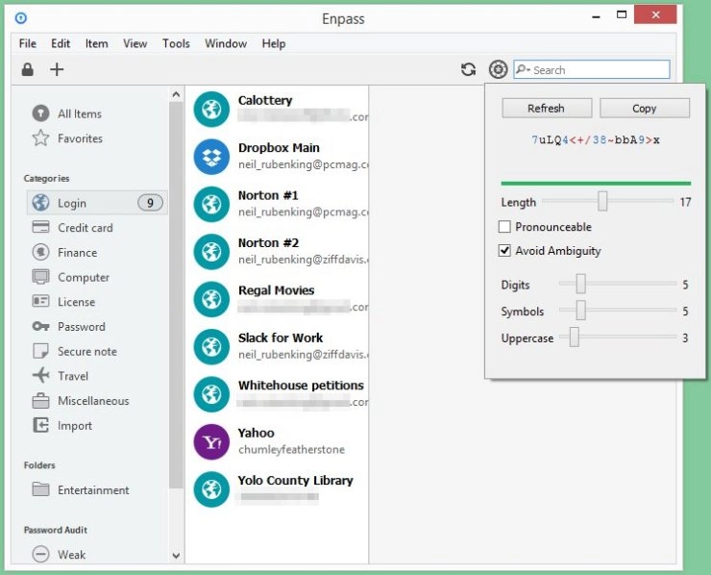Add a new item with the plus icon
The height and width of the screenshot is (575, 711).
click(x=57, y=69)
